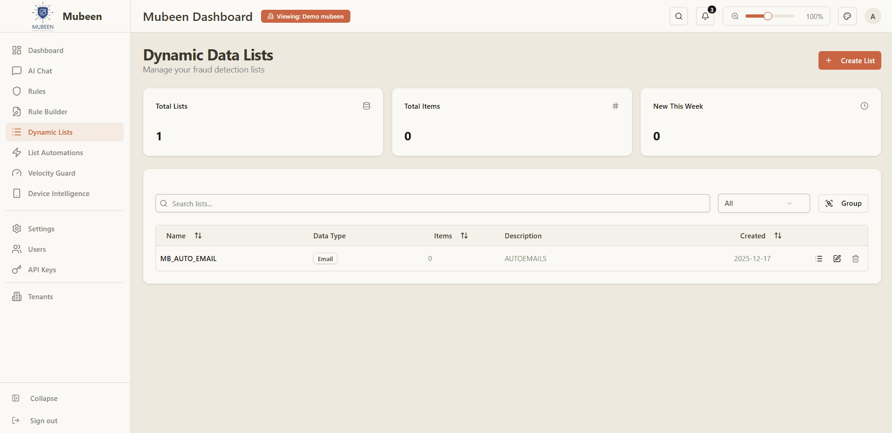Select the Velocity Guard sidebar icon
This screenshot has width=892, height=433.
(17, 173)
